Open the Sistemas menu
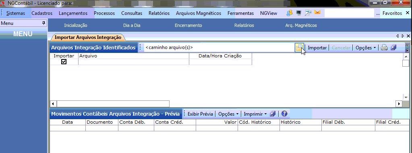Screen dimensions: 412x153 (x=15, y=13)
